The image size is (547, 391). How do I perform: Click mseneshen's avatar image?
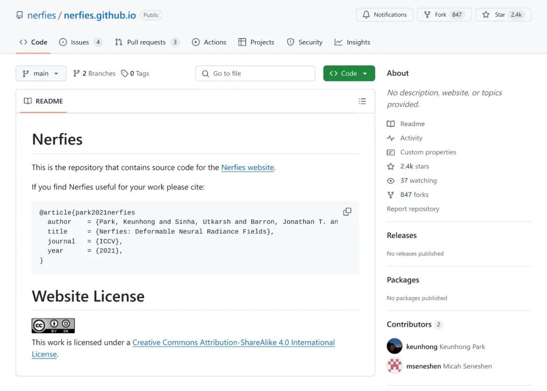395,366
